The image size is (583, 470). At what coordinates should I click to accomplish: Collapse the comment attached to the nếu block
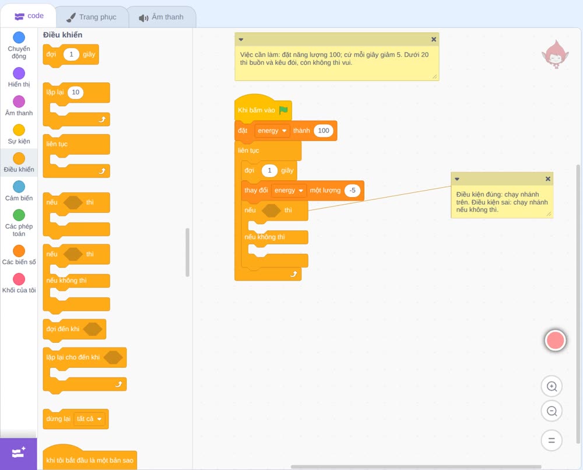click(x=457, y=179)
